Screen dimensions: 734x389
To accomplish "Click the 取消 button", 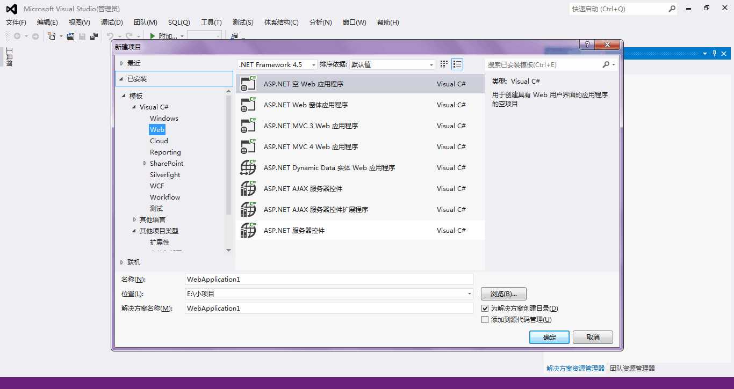I will pyautogui.click(x=593, y=337).
